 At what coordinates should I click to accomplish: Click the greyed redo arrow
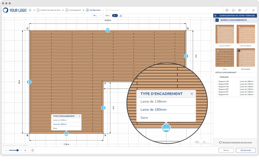click(x=100, y=15)
